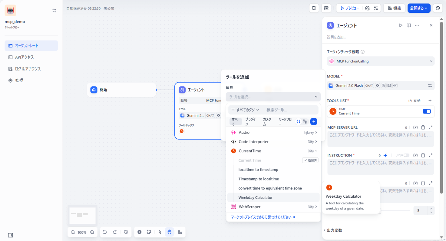Open the conversation variables icon in header
Image resolution: width=446 pixels, height=241 pixels.
click(x=314, y=8)
